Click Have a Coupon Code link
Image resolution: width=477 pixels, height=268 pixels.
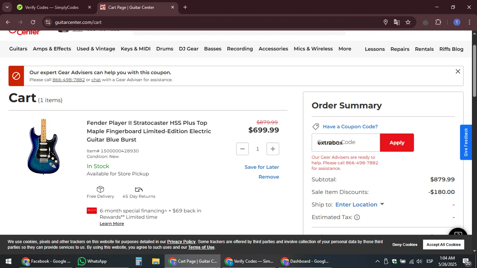(x=350, y=127)
